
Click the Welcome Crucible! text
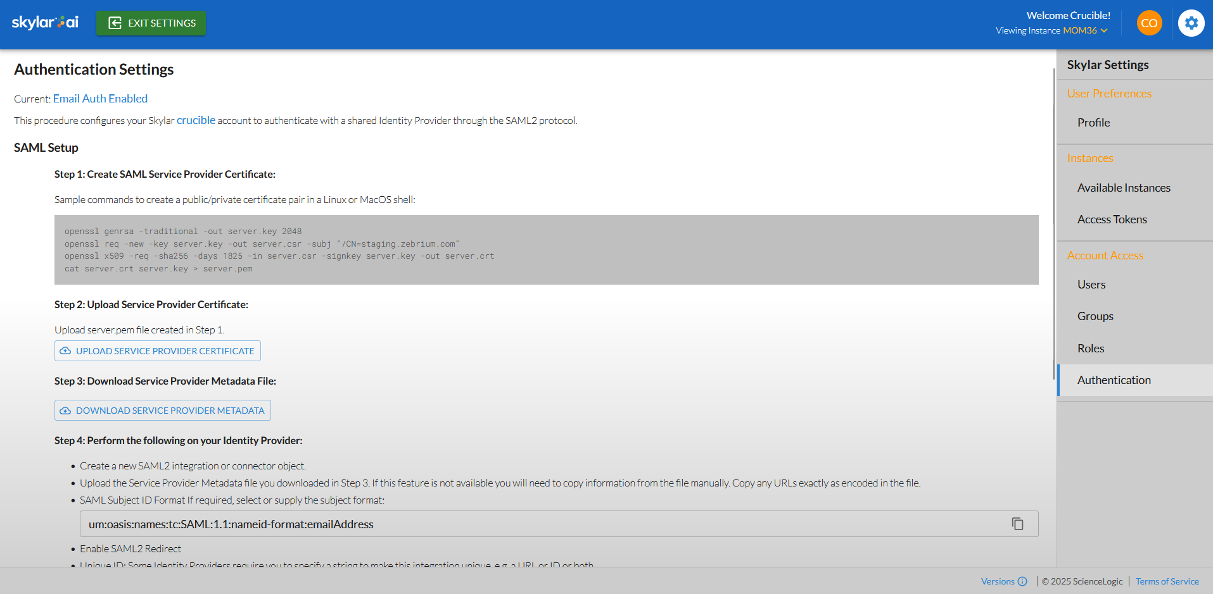[1069, 15]
